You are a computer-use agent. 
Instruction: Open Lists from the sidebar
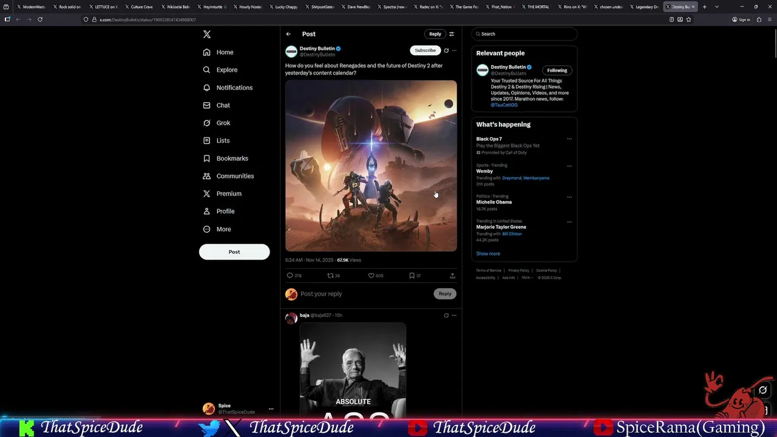217,140
